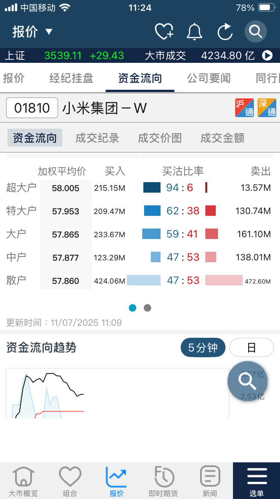Open the 成交金额 sub-tab

223,138
